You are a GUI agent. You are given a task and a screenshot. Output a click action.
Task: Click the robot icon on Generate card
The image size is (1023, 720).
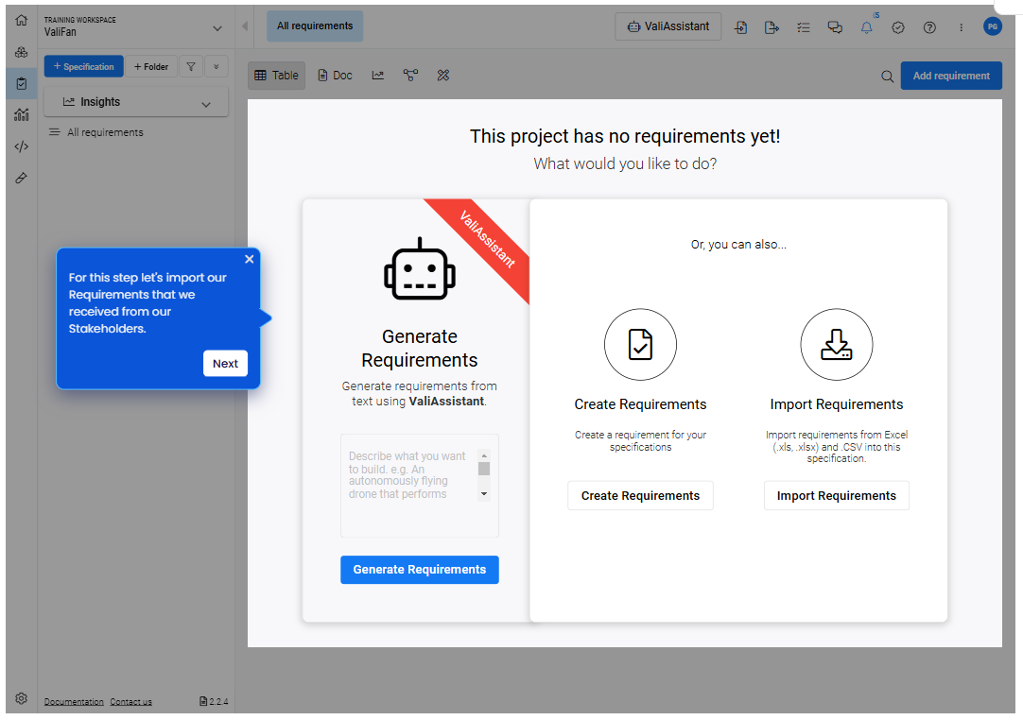tap(420, 268)
